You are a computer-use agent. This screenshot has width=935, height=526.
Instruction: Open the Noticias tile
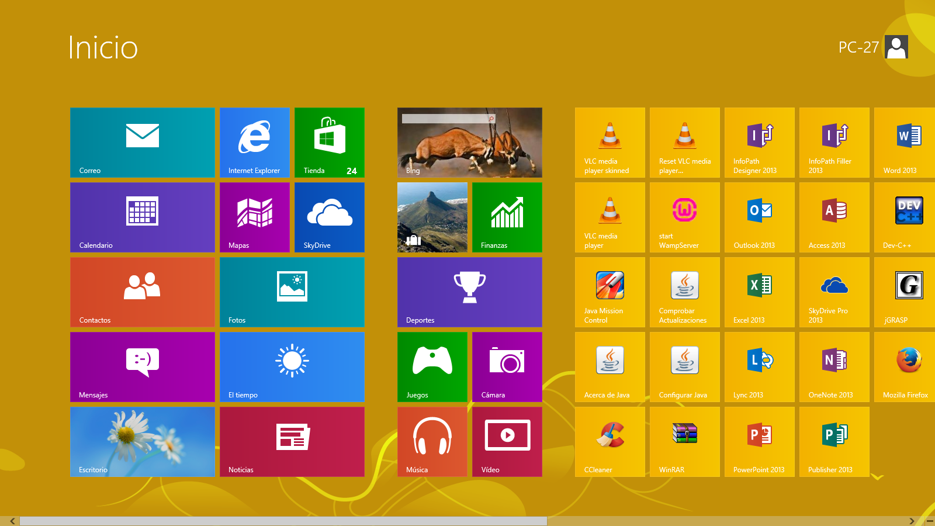[x=292, y=442]
